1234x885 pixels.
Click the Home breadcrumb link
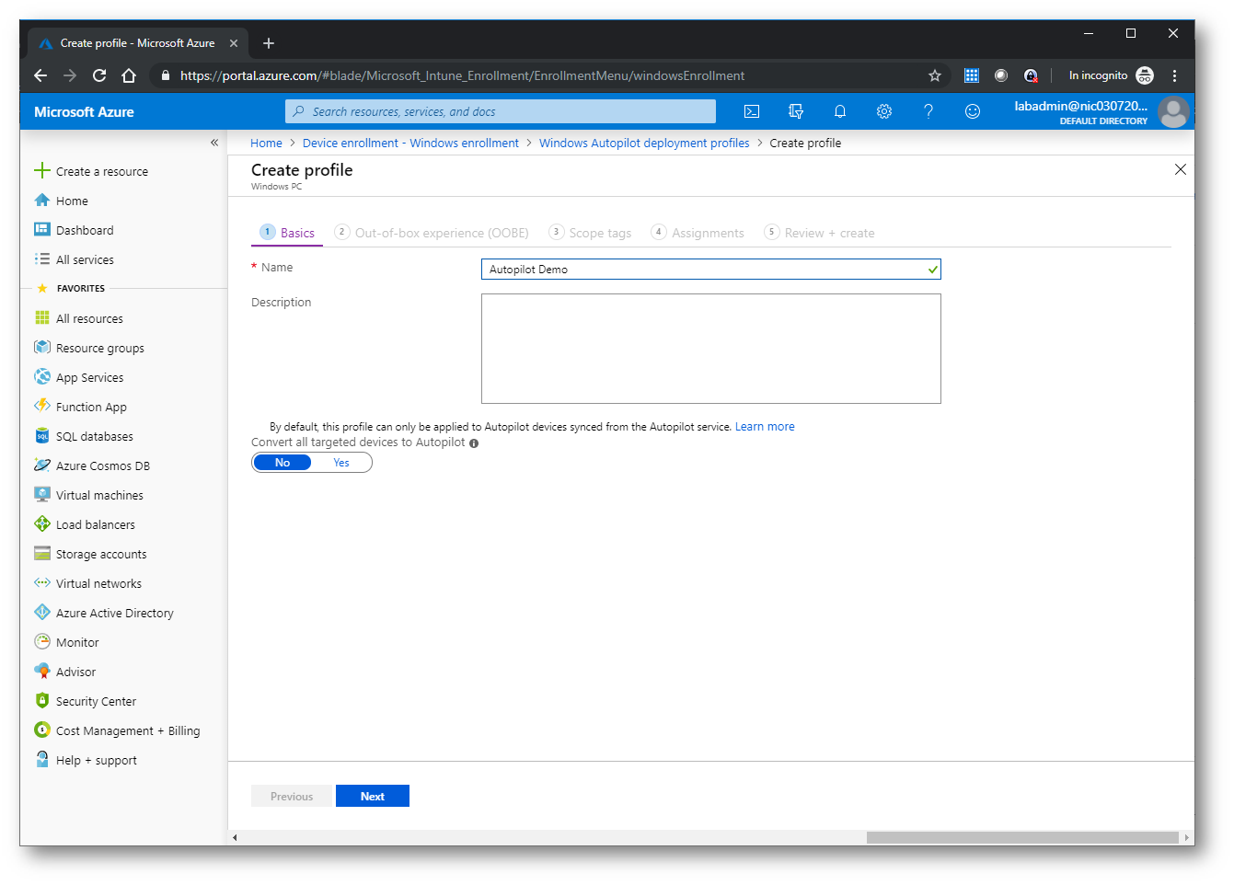[266, 143]
